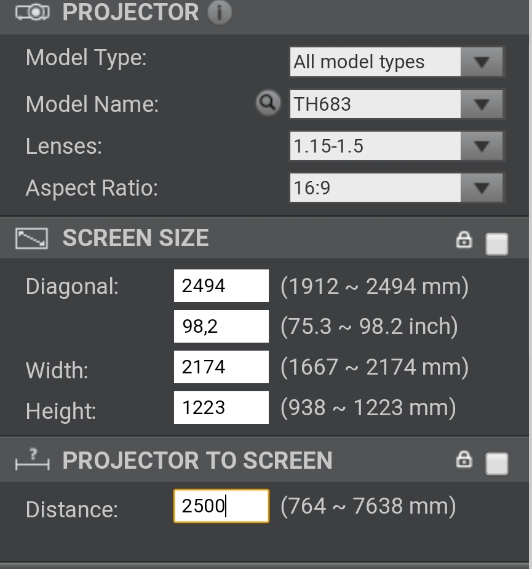Toggle the Projector to Screen lock checkbox
Image resolution: width=532 pixels, height=569 pixels.
click(x=497, y=464)
